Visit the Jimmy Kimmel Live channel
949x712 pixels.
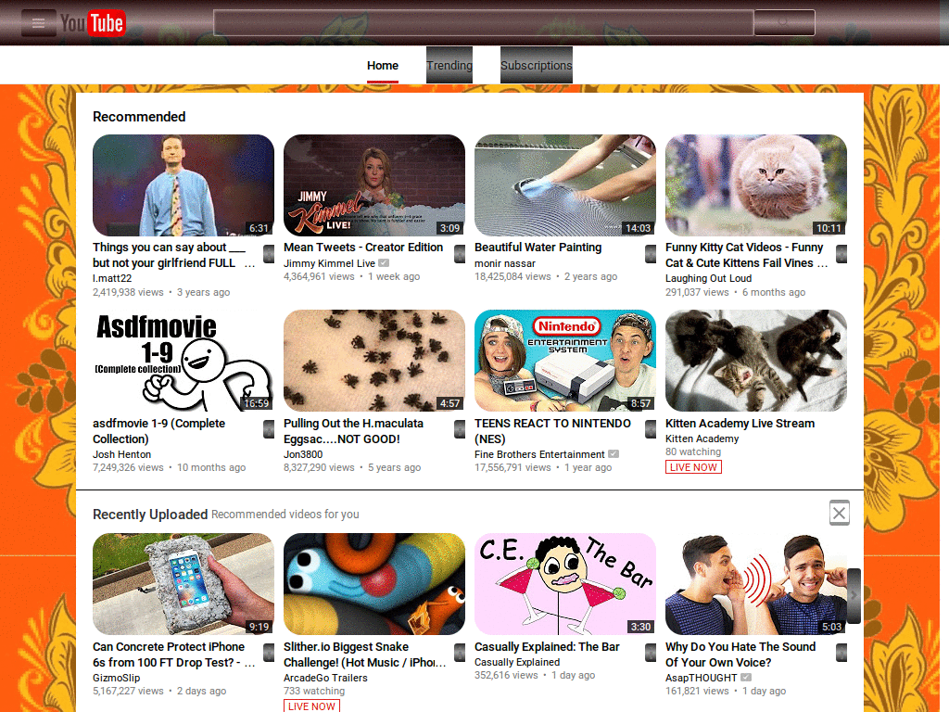point(329,263)
